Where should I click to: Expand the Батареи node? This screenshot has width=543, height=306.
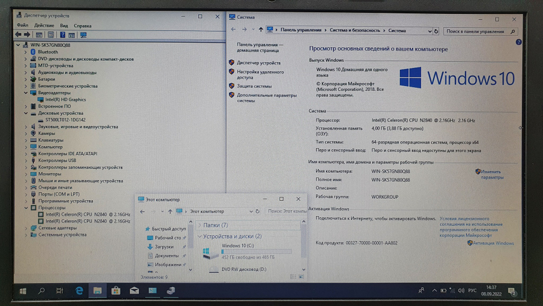pyautogui.click(x=26, y=79)
